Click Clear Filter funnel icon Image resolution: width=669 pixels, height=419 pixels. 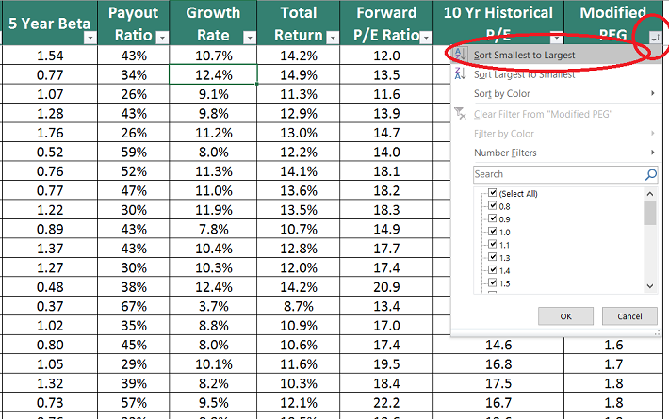(461, 114)
